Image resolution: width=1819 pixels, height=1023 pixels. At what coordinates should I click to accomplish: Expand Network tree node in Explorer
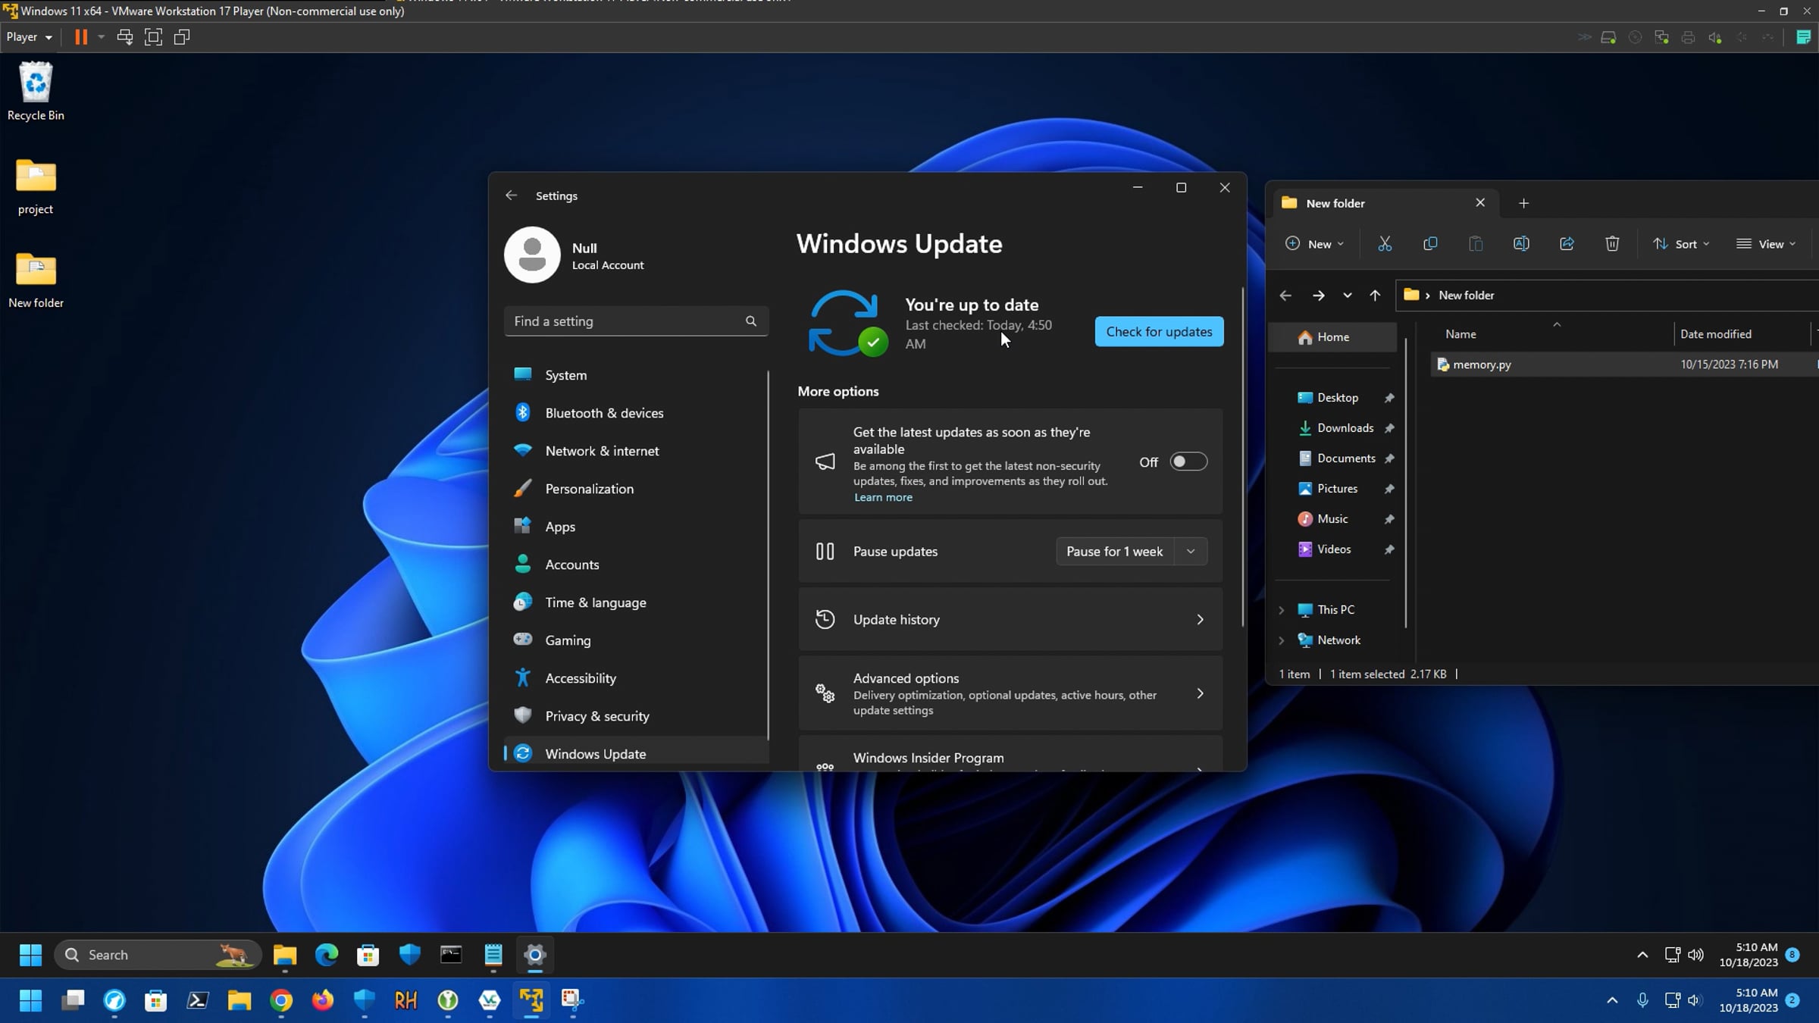point(1282,640)
